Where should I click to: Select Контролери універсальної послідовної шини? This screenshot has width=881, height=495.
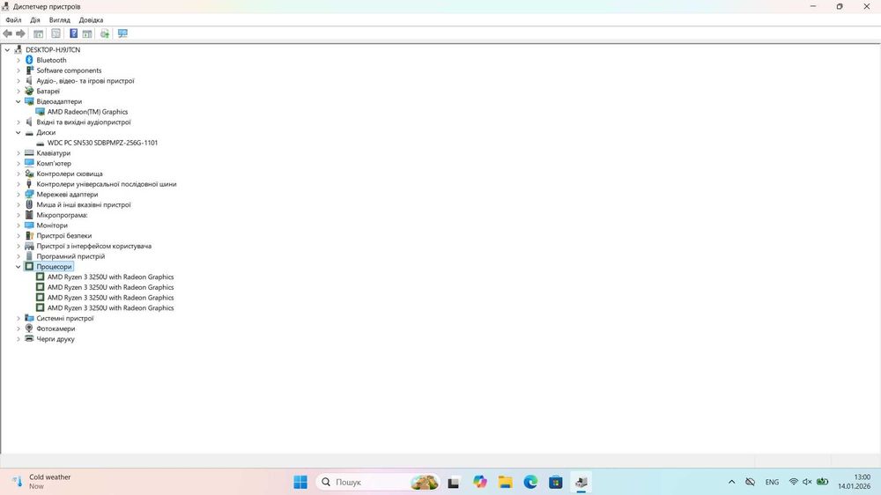click(107, 184)
